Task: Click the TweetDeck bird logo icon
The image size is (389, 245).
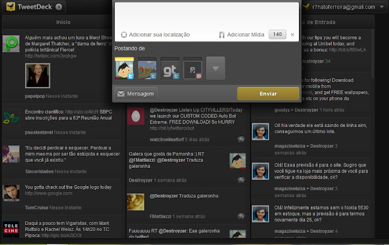Action: (x=11, y=7)
